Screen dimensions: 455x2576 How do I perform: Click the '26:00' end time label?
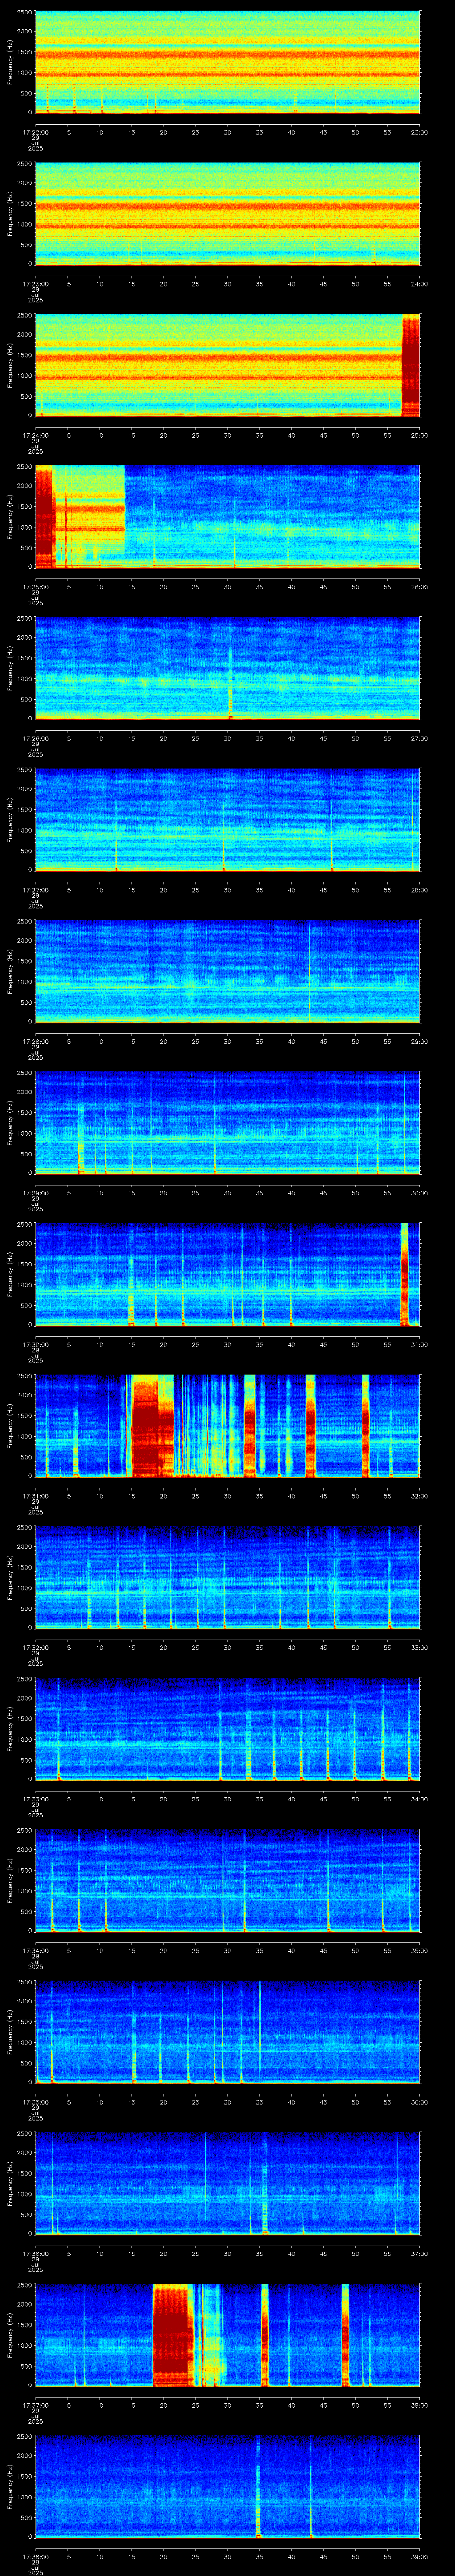tap(419, 587)
